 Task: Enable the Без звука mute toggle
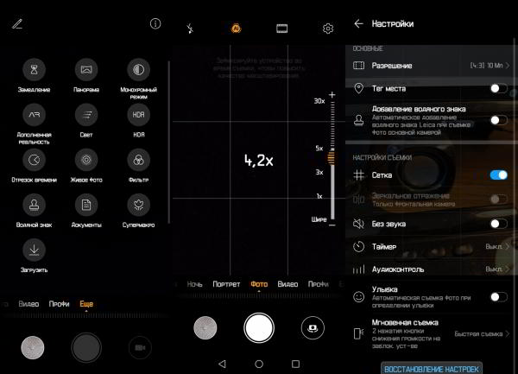(x=498, y=224)
